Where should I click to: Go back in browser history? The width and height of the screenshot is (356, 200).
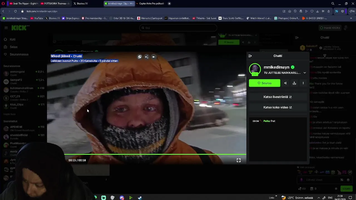[x=3, y=11]
